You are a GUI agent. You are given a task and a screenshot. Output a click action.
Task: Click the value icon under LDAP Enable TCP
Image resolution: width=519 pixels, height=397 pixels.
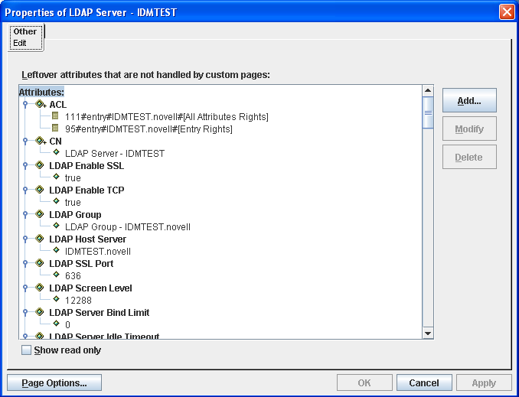[57, 201]
